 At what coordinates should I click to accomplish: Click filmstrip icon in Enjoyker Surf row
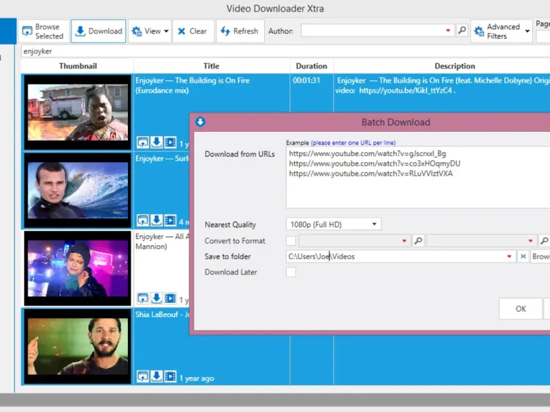tap(170, 220)
